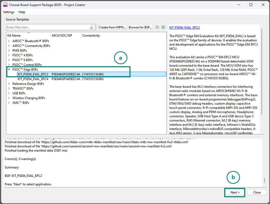Collapse the PSOC Edge BSPs group
270x204 pixels.
pos(9,69)
